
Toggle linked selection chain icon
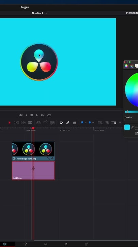[x=68, y=122]
